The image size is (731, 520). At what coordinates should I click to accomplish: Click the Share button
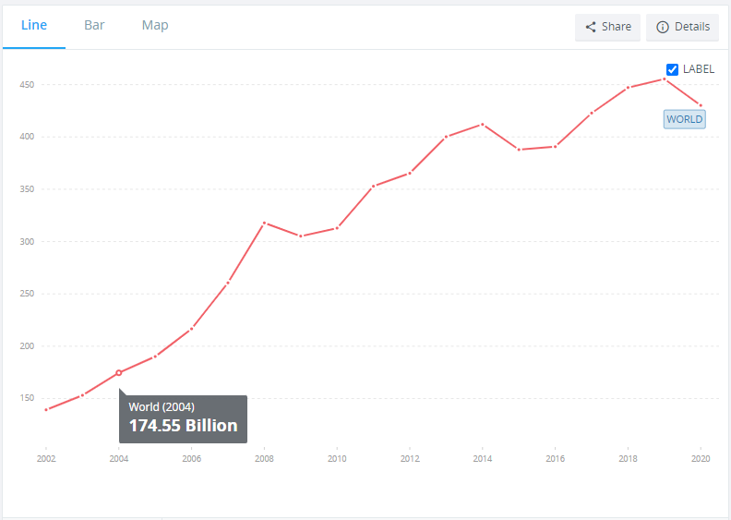tap(607, 27)
